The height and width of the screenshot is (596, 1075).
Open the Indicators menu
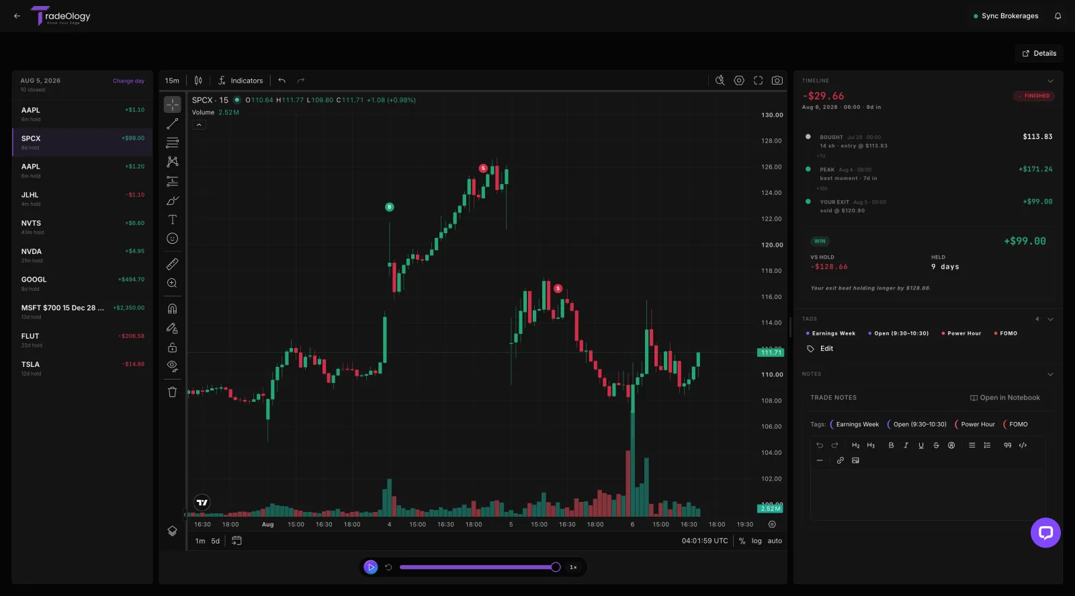point(241,81)
